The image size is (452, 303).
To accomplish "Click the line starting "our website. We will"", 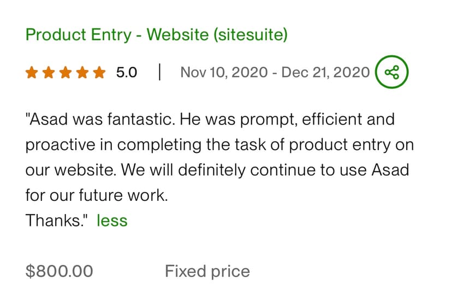I will tap(217, 170).
